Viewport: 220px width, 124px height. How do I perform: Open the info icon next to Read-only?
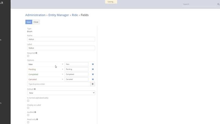tap(37, 119)
